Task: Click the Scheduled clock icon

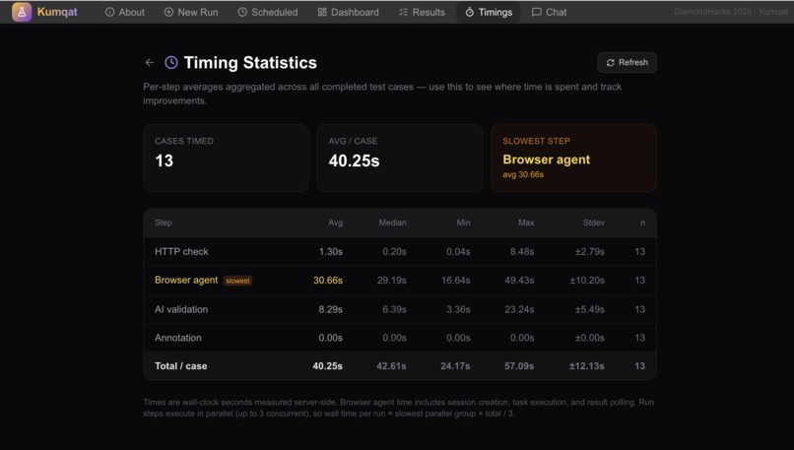Action: point(242,12)
